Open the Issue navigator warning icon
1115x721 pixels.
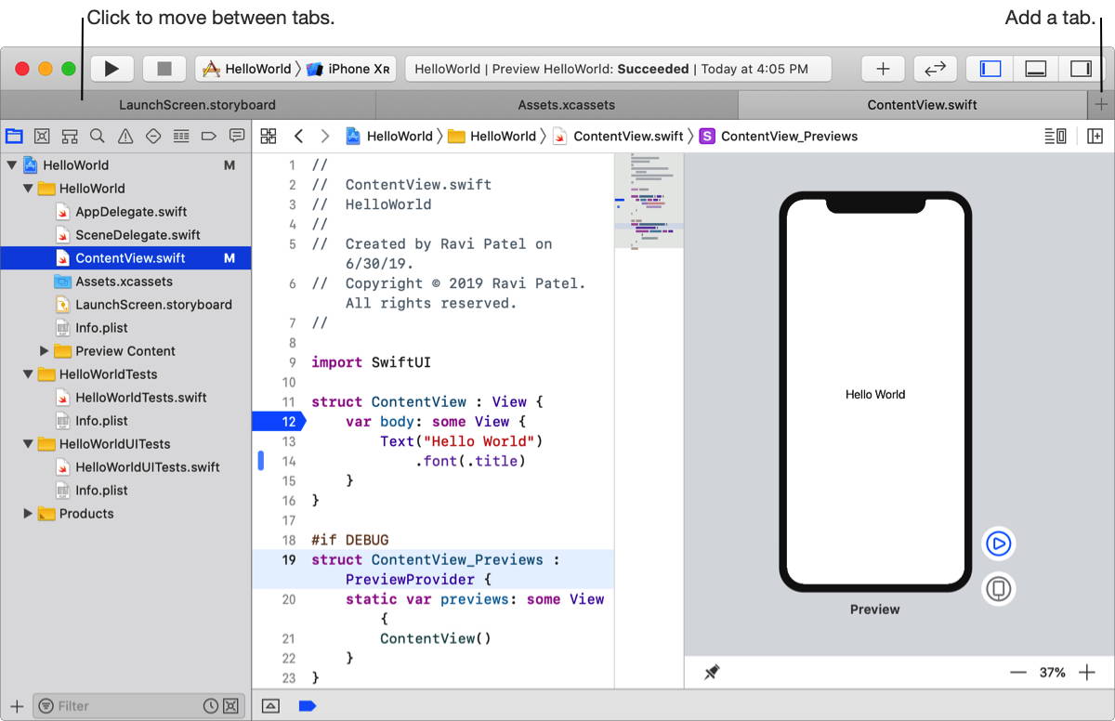point(125,137)
